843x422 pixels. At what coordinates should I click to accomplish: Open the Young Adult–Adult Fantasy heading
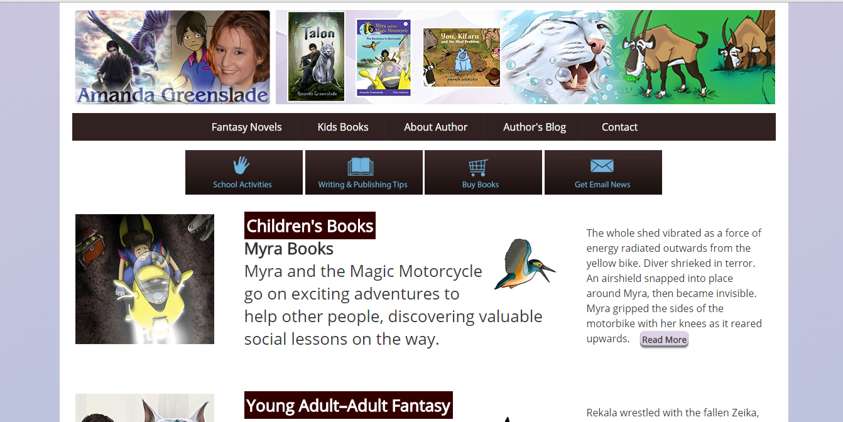click(x=349, y=406)
